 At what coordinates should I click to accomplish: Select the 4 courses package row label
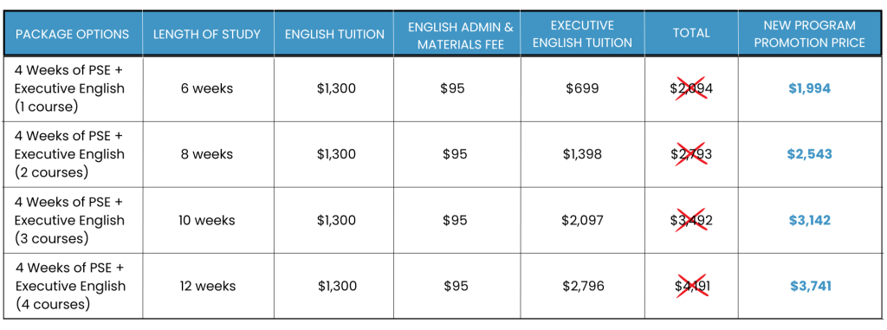coord(69,286)
